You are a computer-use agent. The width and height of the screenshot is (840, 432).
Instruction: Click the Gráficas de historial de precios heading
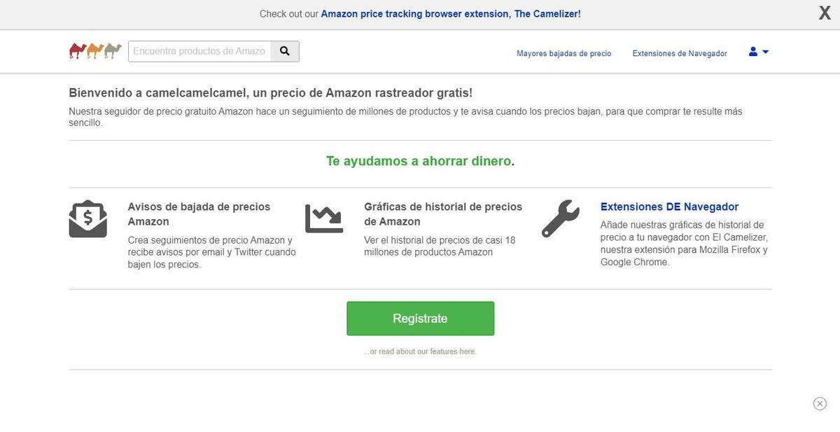(443, 214)
